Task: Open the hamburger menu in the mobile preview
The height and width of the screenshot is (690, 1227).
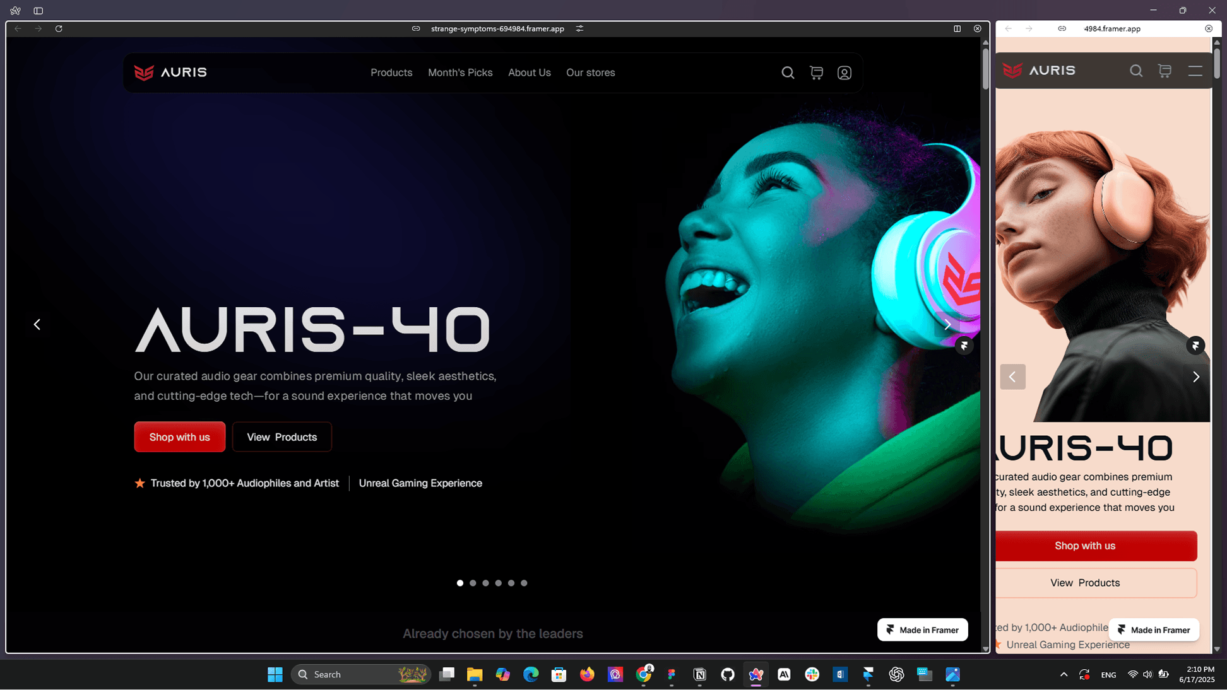Action: coord(1195,71)
